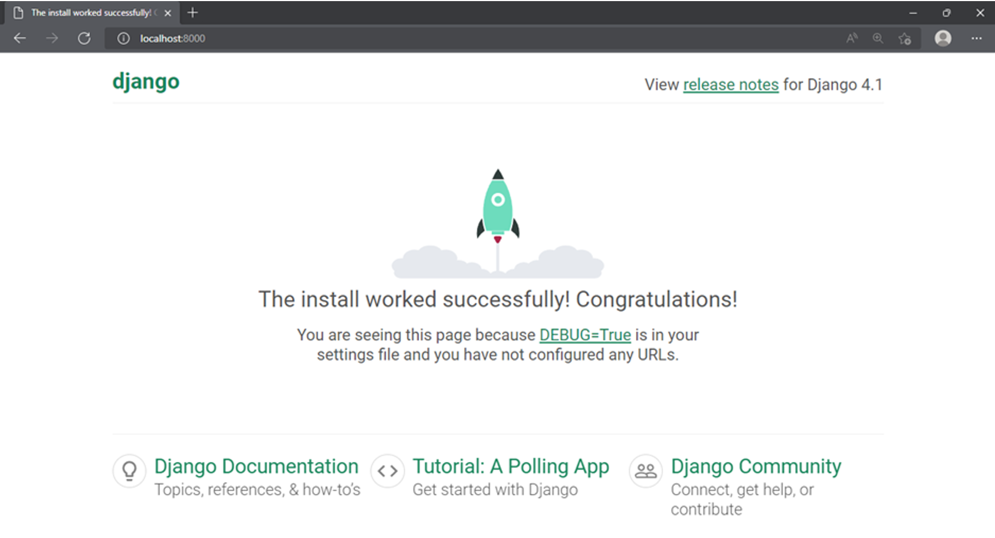This screenshot has width=995, height=538.
Task: Close the install worked successfully tab
Action: pos(168,13)
